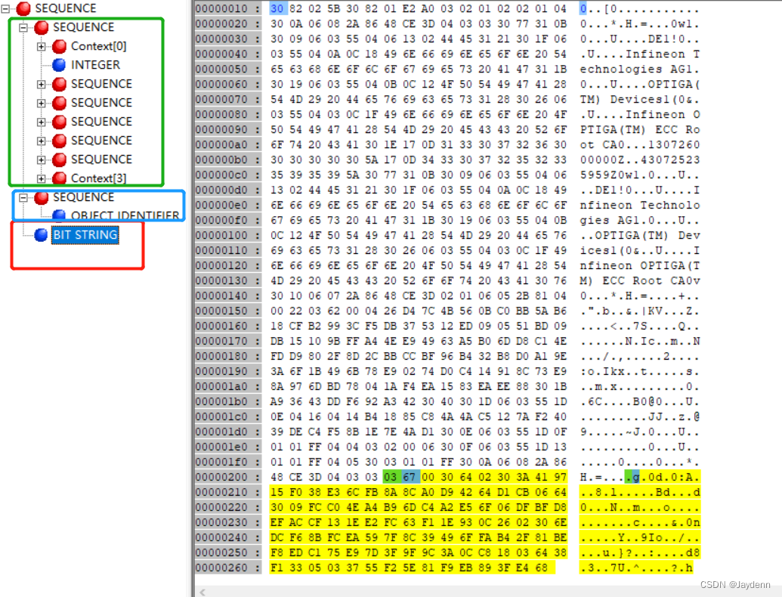Click the blue-highlighted 67 byte in row 00000200

[410, 478]
